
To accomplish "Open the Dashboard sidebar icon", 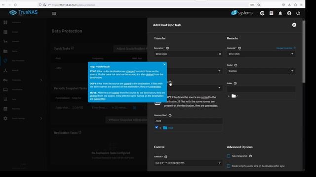I will point(5,22).
